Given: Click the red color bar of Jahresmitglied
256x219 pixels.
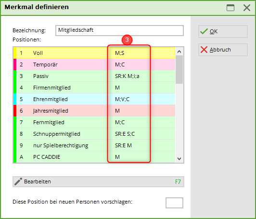Looking at the screenshot, I should (15, 111).
